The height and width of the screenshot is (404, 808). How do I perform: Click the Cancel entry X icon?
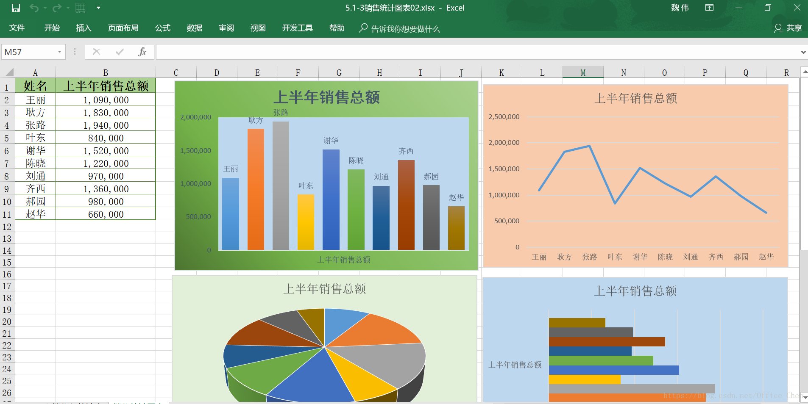pyautogui.click(x=96, y=52)
